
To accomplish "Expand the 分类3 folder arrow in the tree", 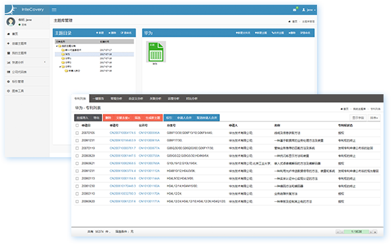I will pyautogui.click(x=60, y=66).
